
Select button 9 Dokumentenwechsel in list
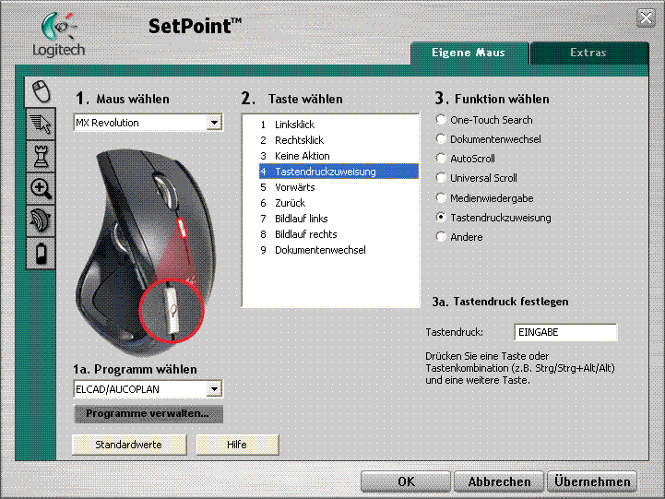click(338, 250)
